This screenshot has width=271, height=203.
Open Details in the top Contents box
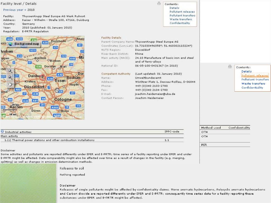(x=174, y=8)
